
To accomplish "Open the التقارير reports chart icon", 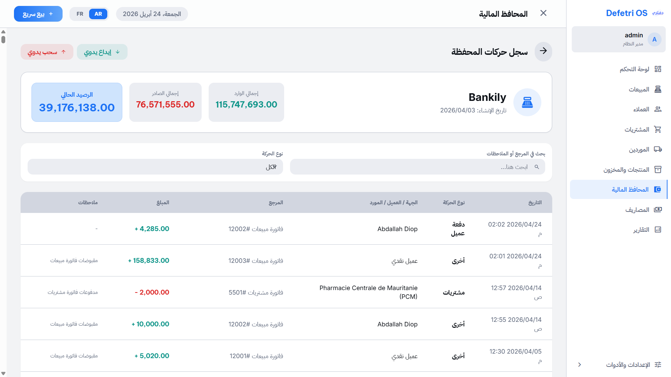I will [x=658, y=229].
